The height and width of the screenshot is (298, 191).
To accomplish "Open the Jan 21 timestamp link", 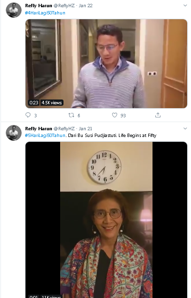I will point(86,129).
